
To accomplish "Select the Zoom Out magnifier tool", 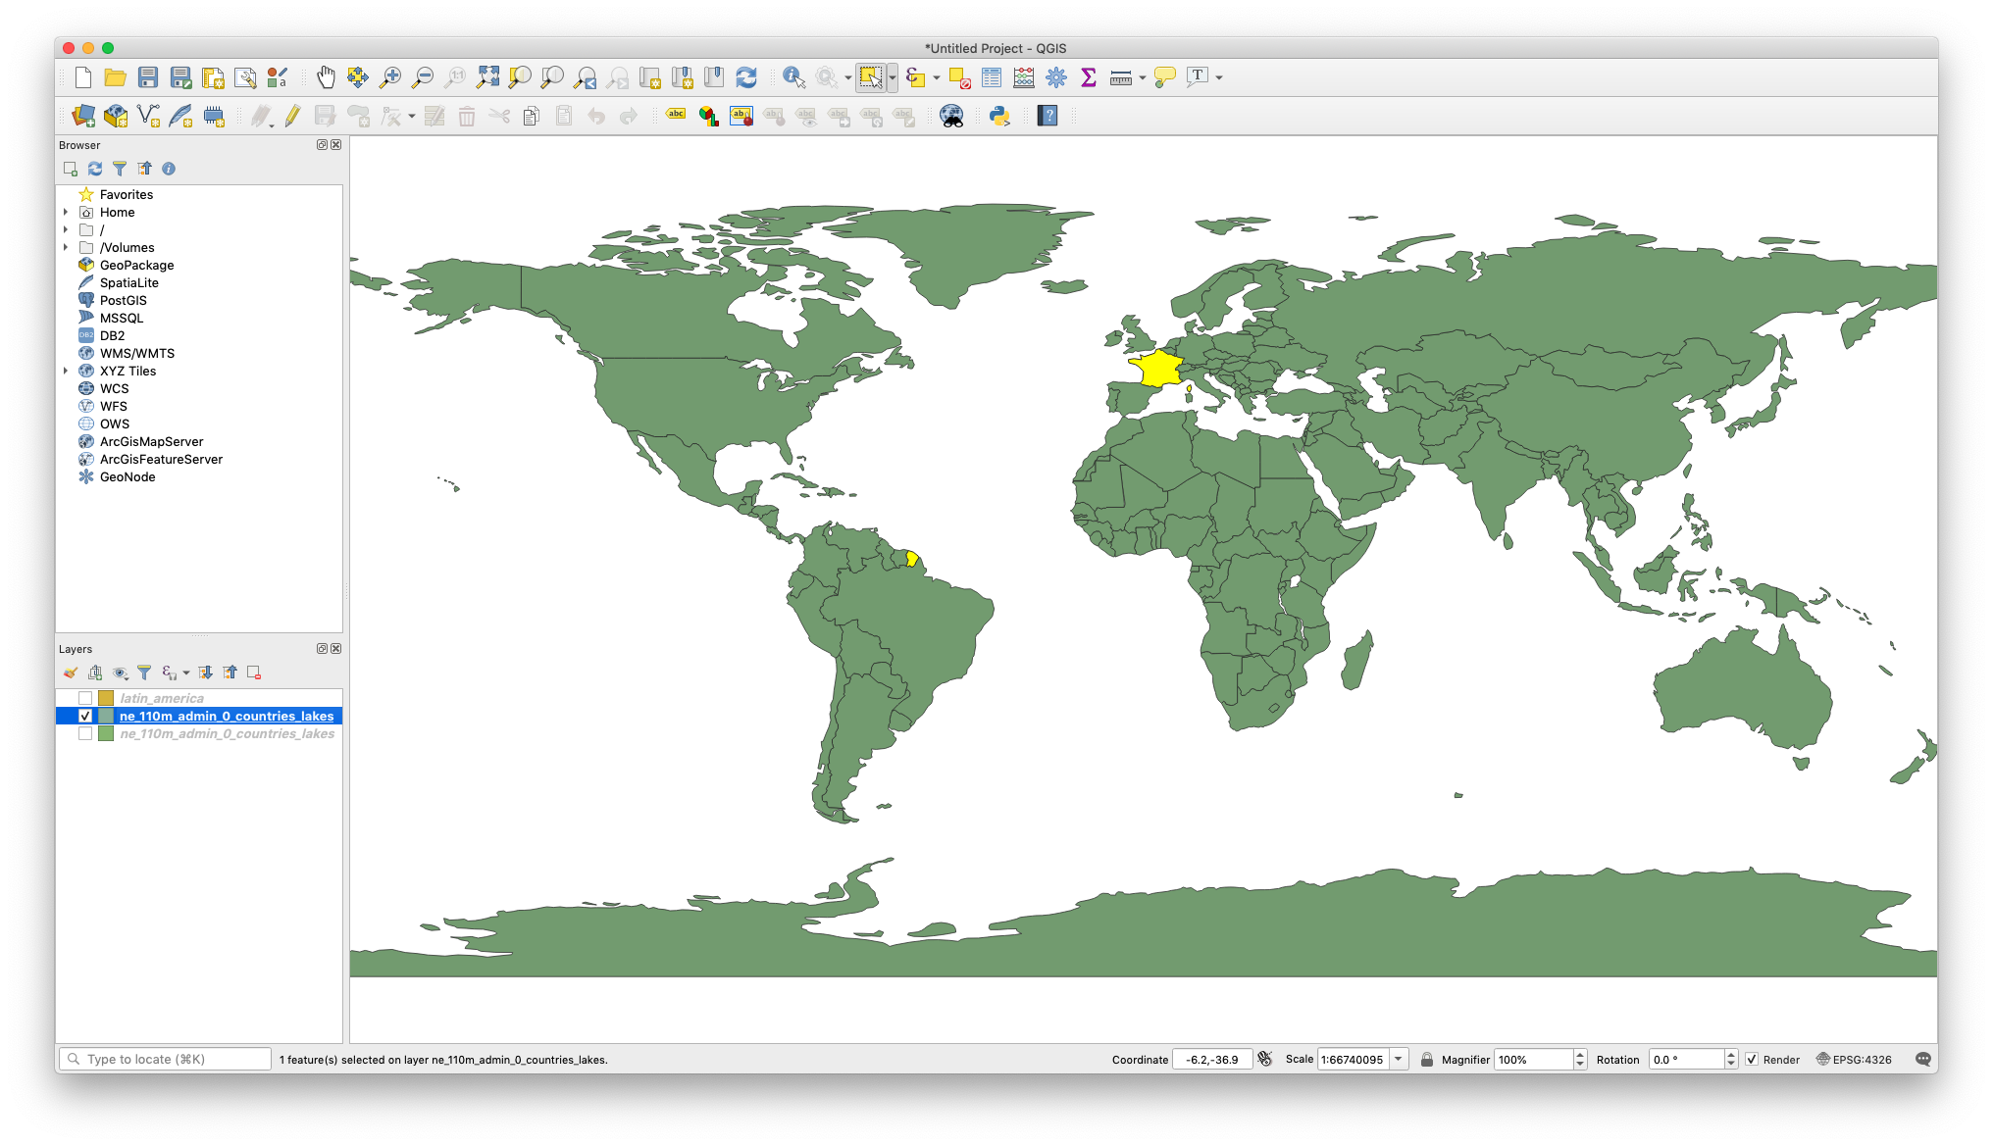I will point(423,77).
